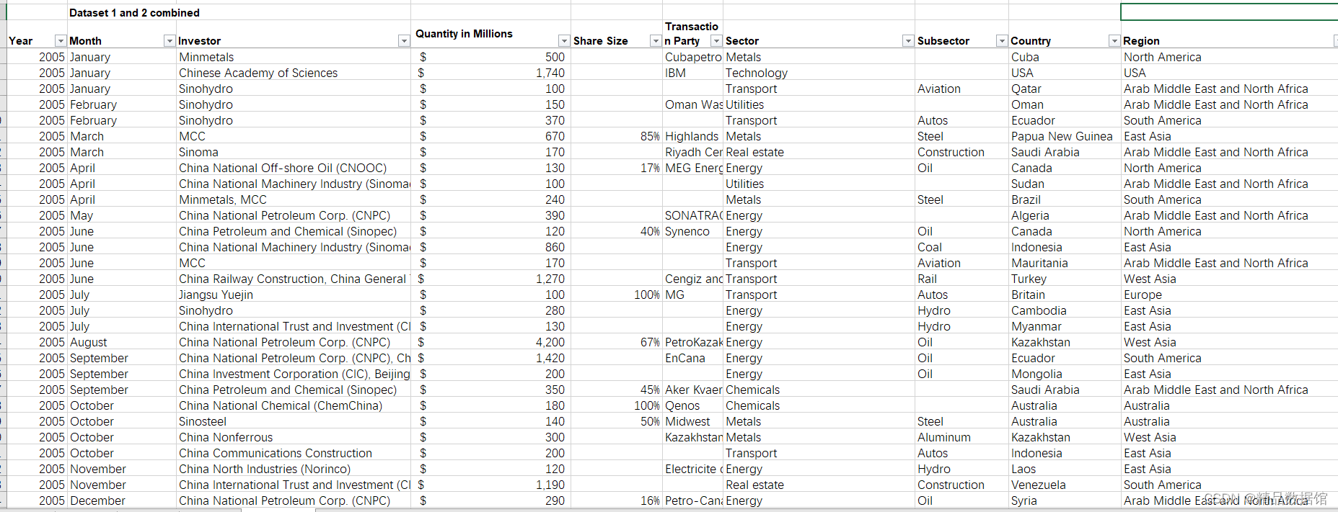Select the '4,200' quantity cell
The height and width of the screenshot is (512, 1338).
(490, 342)
